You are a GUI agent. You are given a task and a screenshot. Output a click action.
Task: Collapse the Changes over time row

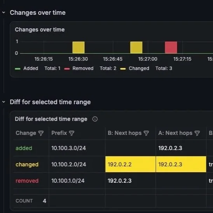point(3,13)
